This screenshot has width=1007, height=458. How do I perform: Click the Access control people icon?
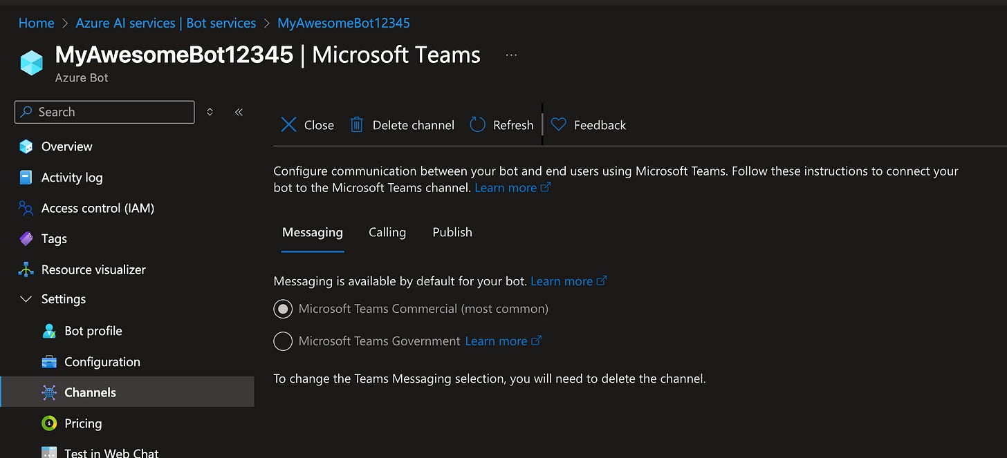(x=26, y=208)
